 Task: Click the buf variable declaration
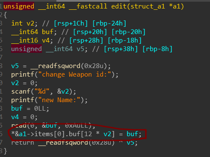point(47,32)
